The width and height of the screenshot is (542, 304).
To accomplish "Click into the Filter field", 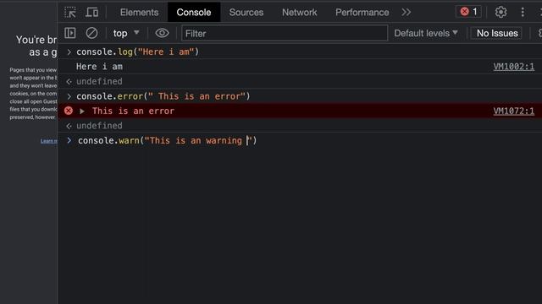I will pos(285,33).
